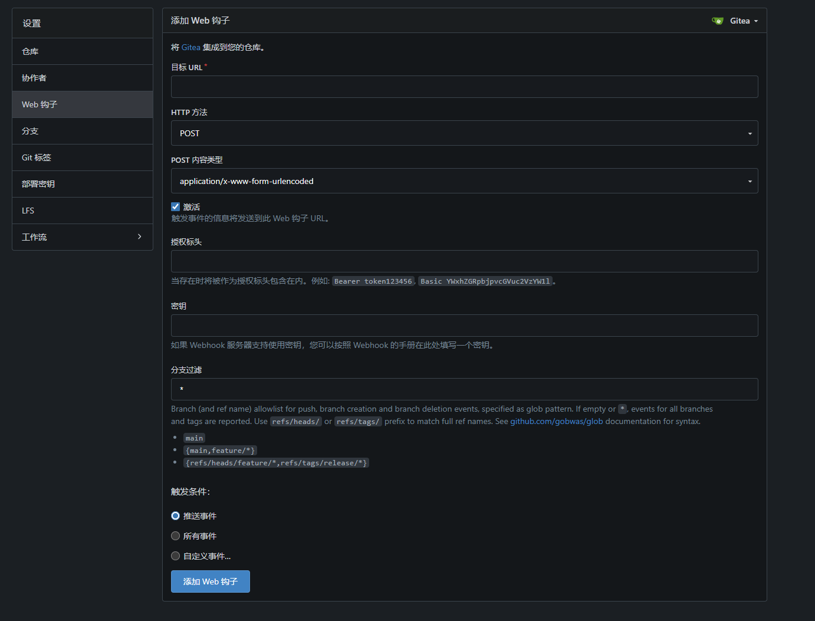Click the Bearer token123456 example text

click(x=373, y=281)
